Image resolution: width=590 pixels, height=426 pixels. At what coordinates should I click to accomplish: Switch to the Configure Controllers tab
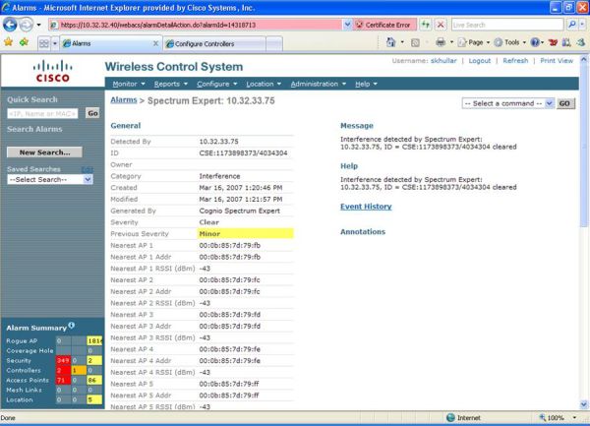point(214,43)
